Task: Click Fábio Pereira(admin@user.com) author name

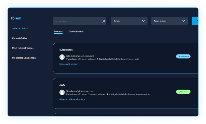Action: 79,91
